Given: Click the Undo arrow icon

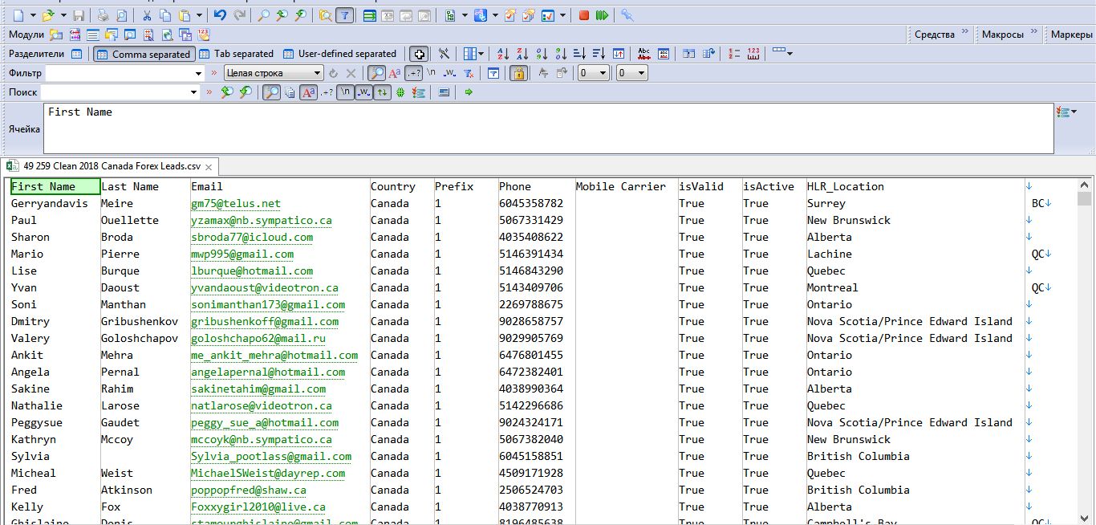Looking at the screenshot, I should tap(220, 15).
